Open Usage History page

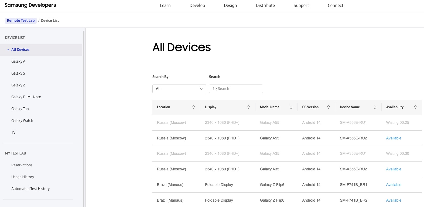click(x=23, y=177)
